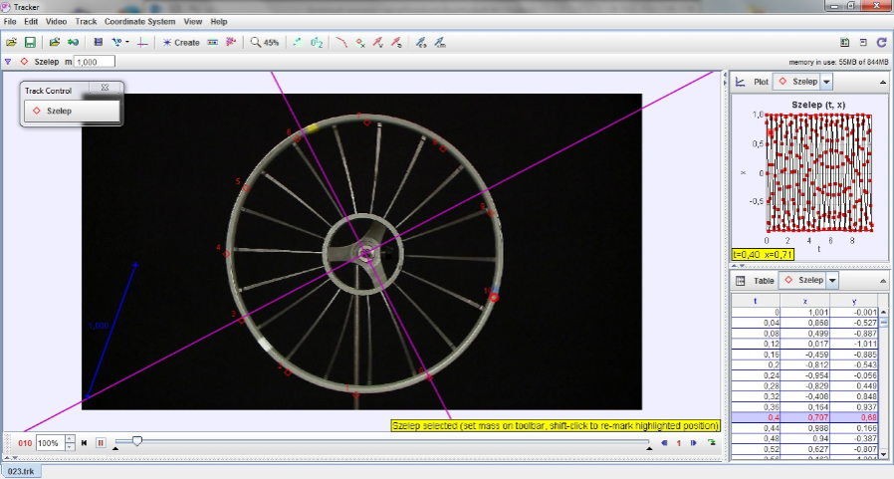Maximize the Table panel arrow
Viewport: 894px width, 479px height.
pyautogui.click(x=883, y=281)
